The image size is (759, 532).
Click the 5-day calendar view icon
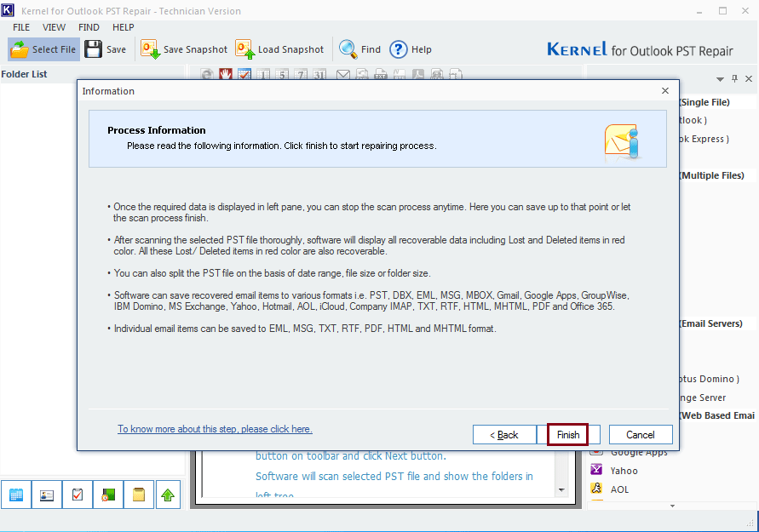282,75
